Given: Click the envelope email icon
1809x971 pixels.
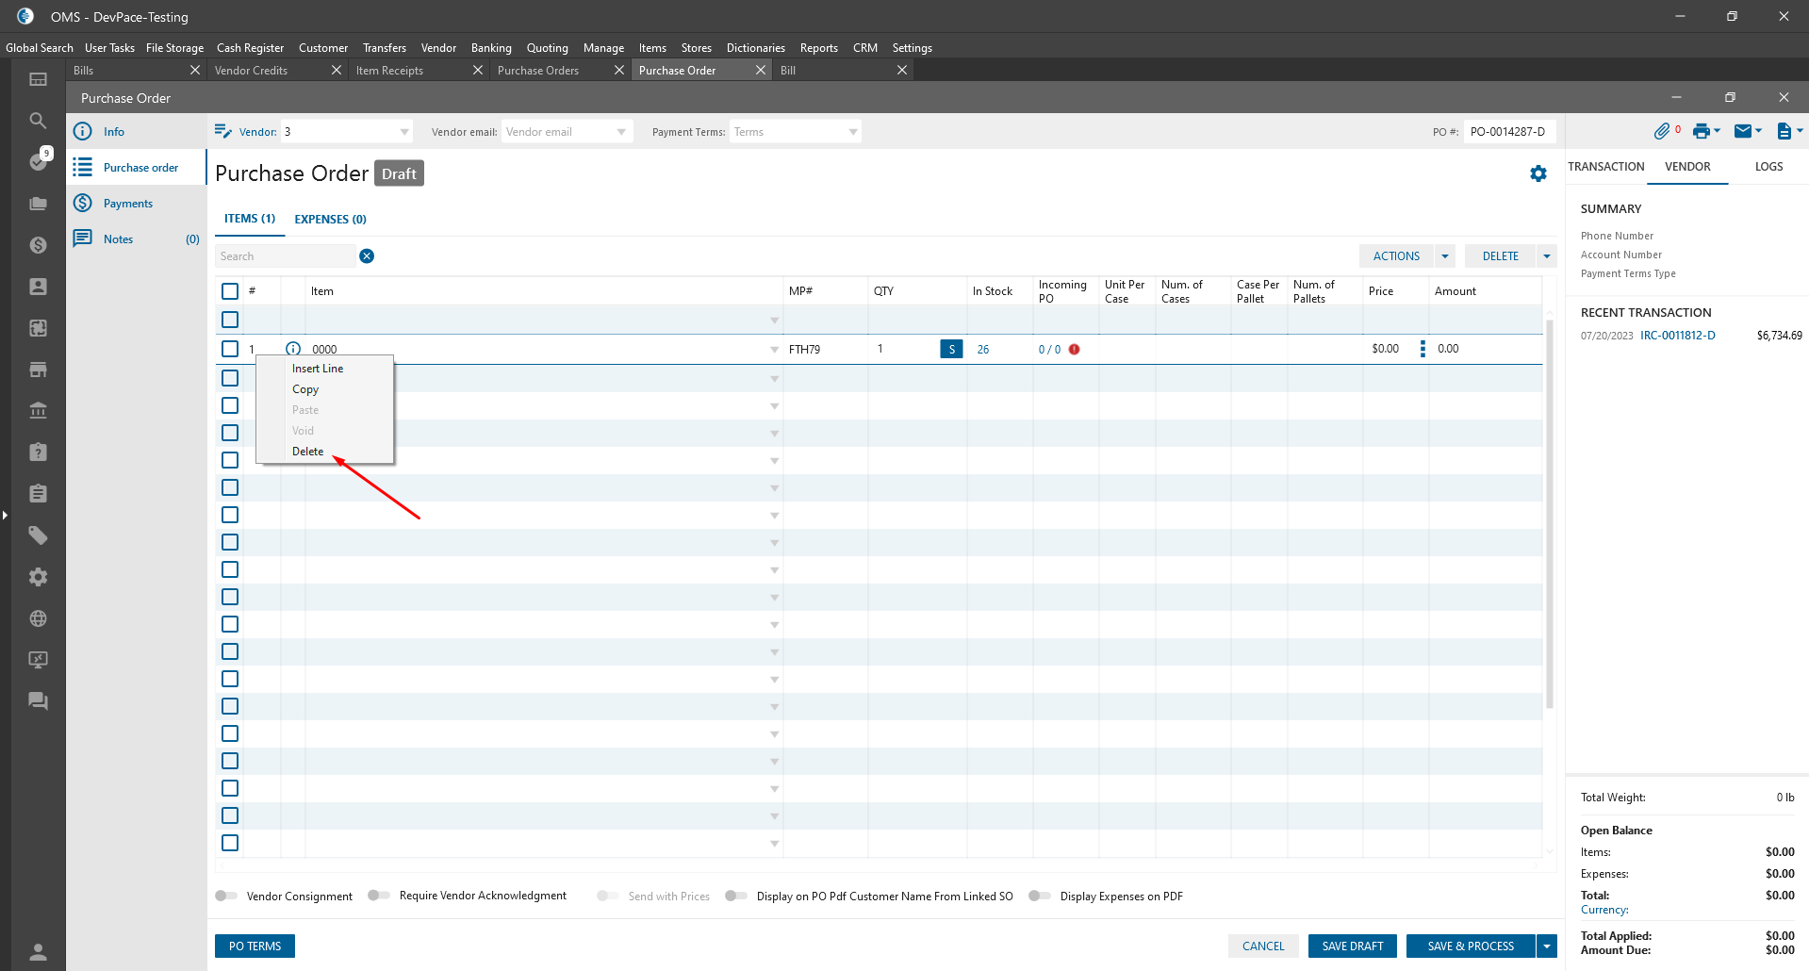Looking at the screenshot, I should coord(1744,131).
